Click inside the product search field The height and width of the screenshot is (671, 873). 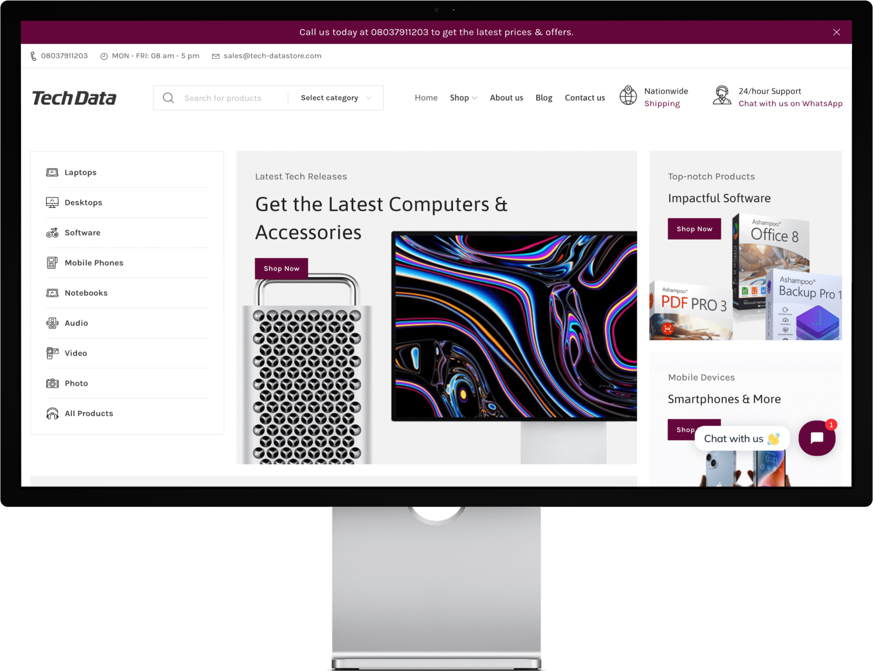coord(227,98)
